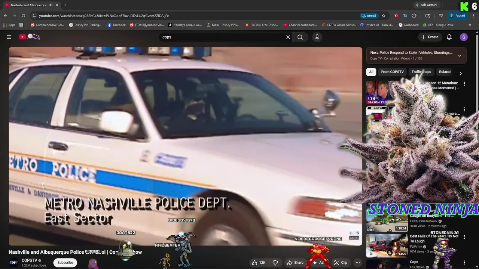View site information icon in address bar

click(34, 16)
